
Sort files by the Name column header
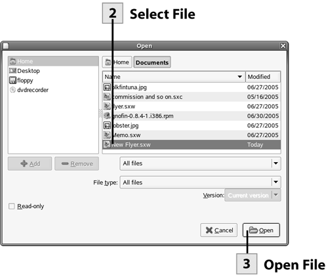[174, 77]
